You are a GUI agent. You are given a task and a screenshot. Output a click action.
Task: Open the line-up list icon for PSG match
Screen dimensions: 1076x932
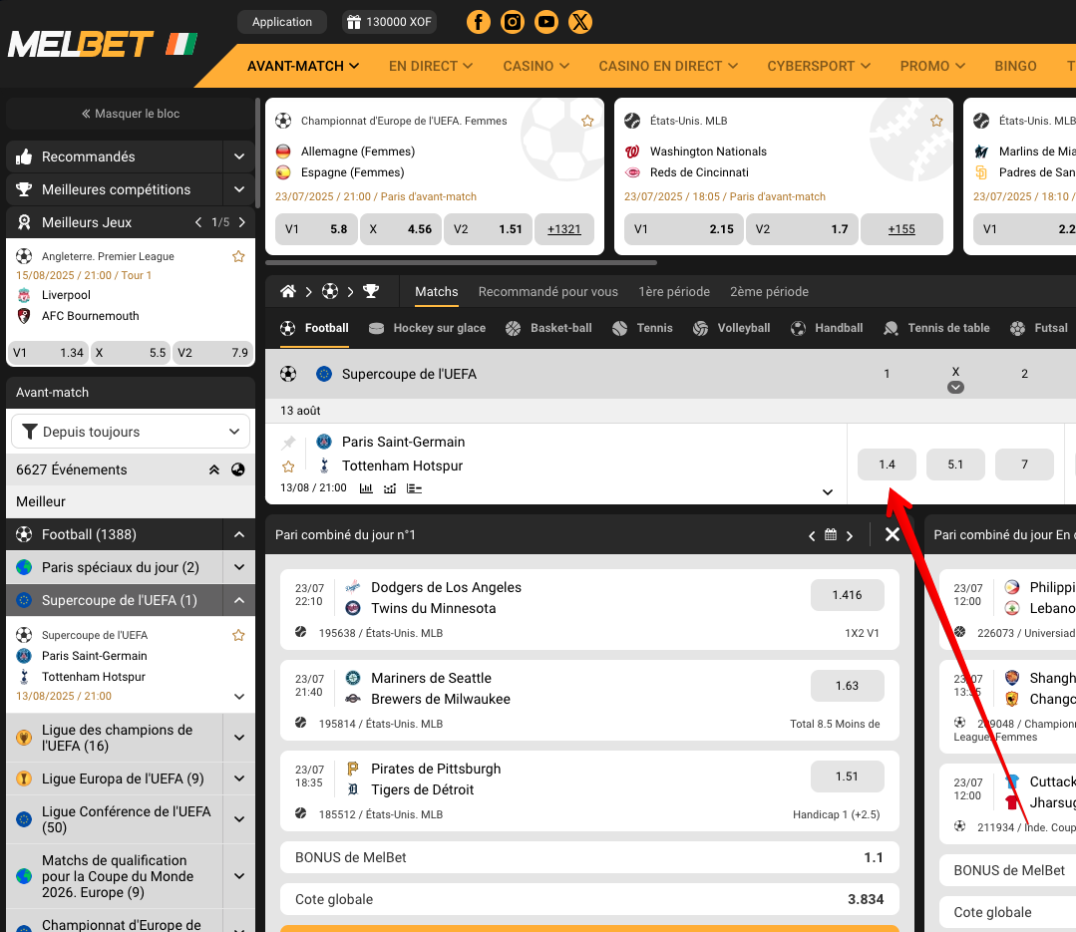(414, 488)
